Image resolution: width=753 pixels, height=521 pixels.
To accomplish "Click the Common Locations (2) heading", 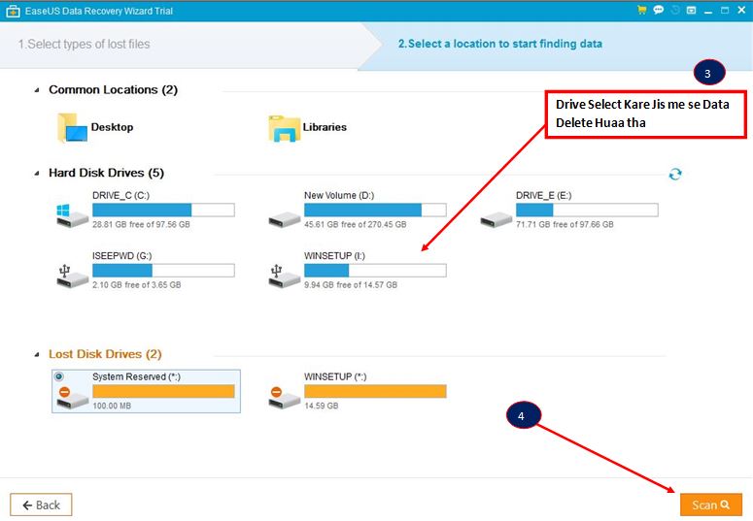I will pos(114,89).
